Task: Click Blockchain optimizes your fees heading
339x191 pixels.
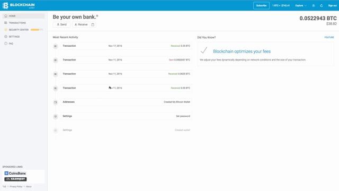Action: pyautogui.click(x=242, y=51)
